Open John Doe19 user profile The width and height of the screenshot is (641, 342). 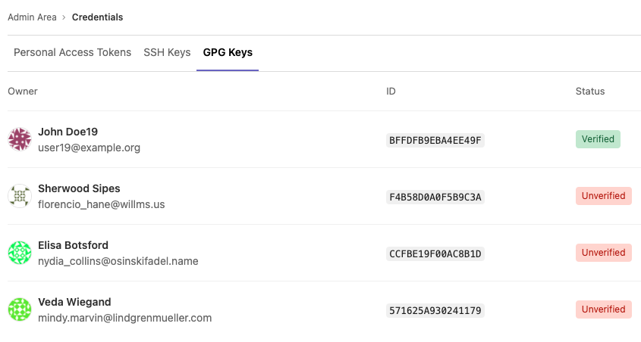point(68,132)
